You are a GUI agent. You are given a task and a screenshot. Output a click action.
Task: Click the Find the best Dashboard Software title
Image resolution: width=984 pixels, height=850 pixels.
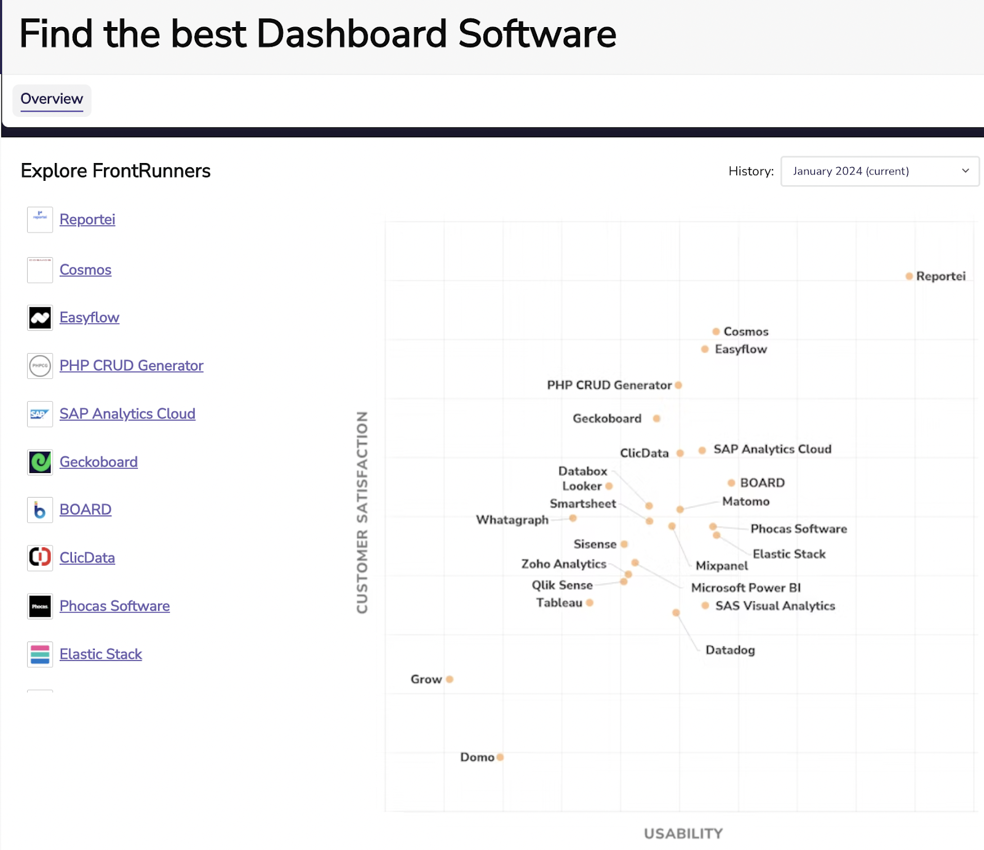coord(318,34)
